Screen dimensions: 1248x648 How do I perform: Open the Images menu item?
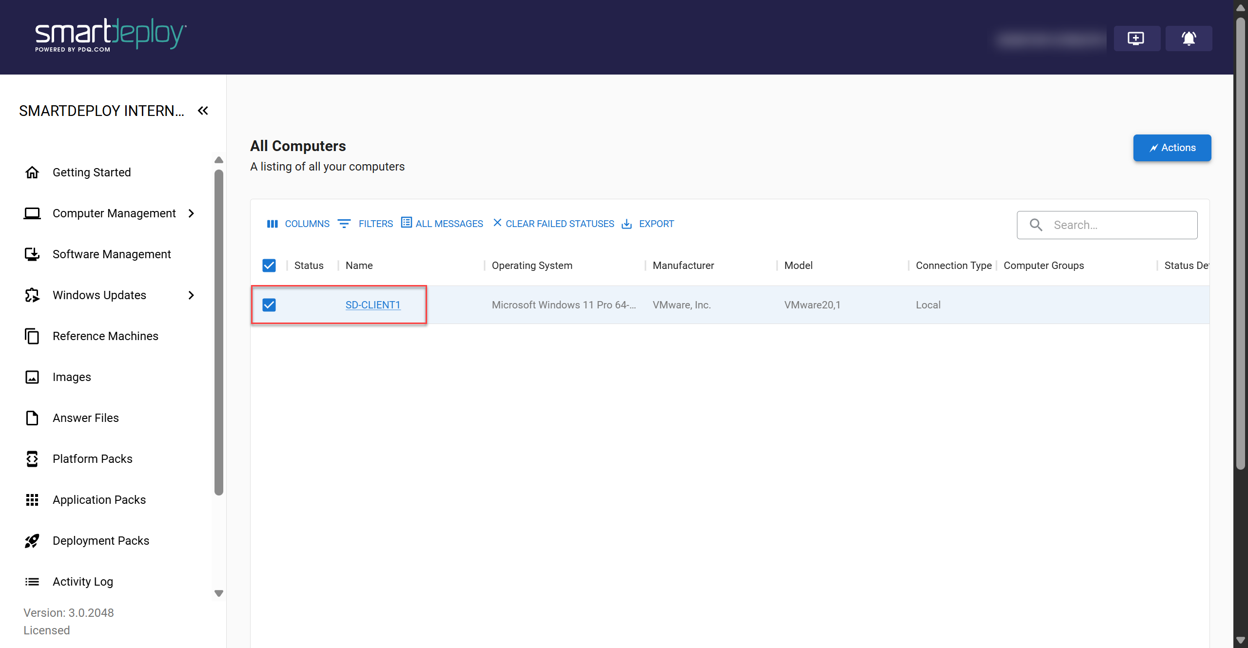tap(72, 377)
